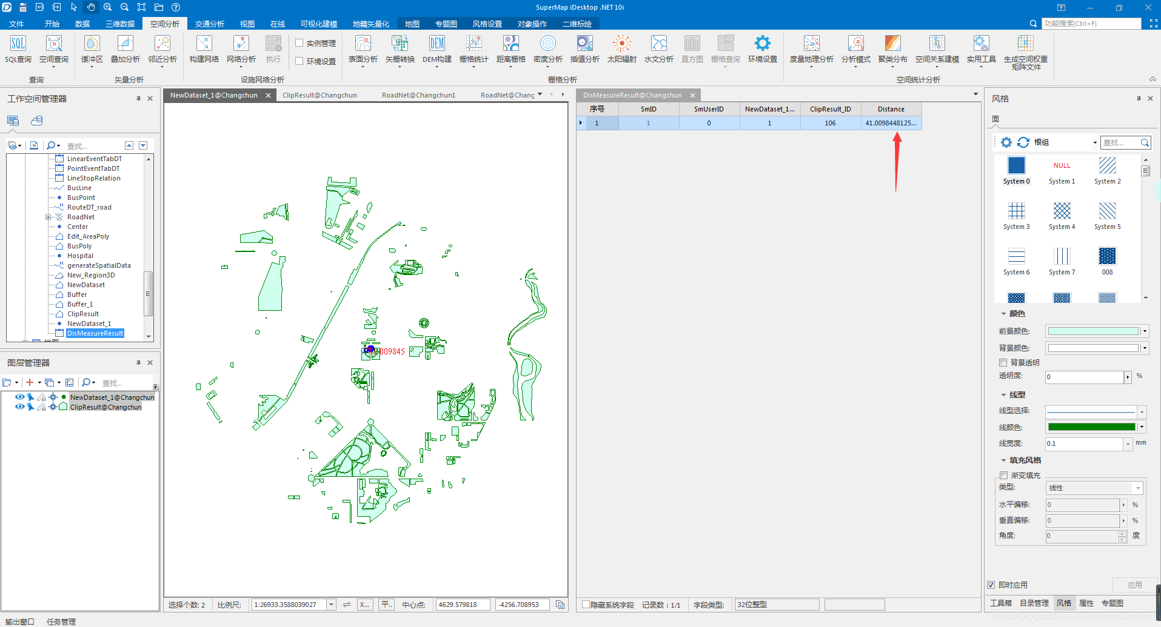
Task: Open the 线型选择 dropdown
Action: click(x=1142, y=412)
